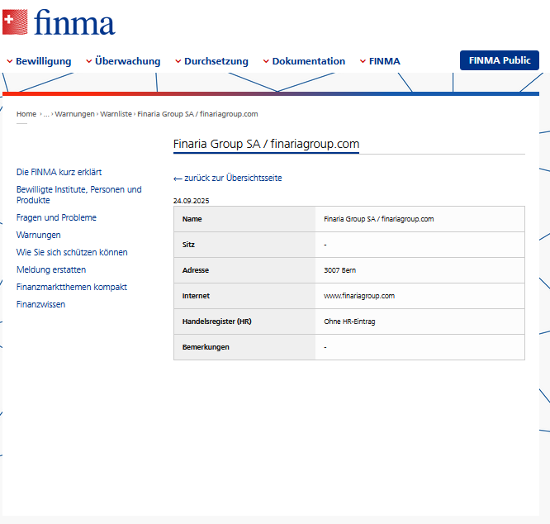Screen dimensions: 550x524
Task: Click the address value 3007 Bern
Action: 340,270
